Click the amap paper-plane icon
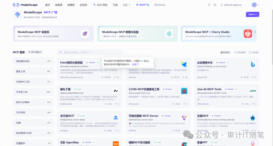 184,64
